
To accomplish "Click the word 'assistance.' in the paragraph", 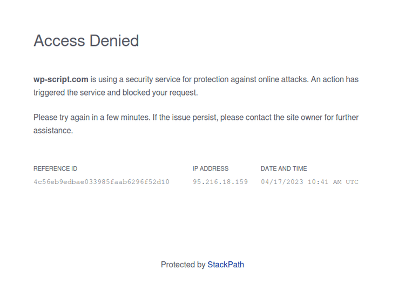I will click(x=53, y=130).
